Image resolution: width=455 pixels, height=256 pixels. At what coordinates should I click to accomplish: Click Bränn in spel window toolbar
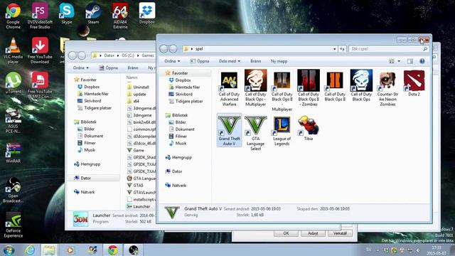click(x=256, y=61)
